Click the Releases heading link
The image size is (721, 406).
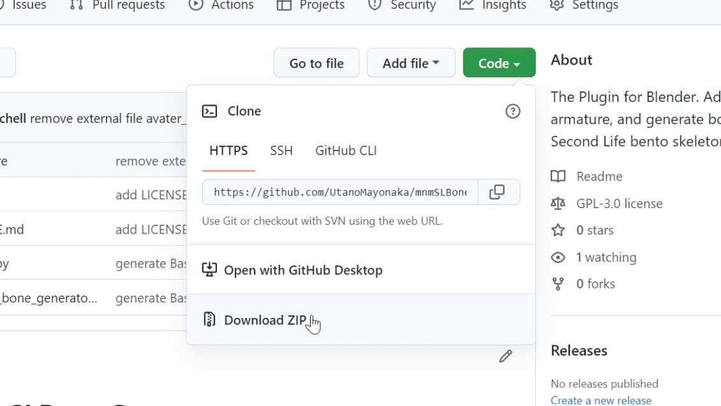pyautogui.click(x=579, y=351)
